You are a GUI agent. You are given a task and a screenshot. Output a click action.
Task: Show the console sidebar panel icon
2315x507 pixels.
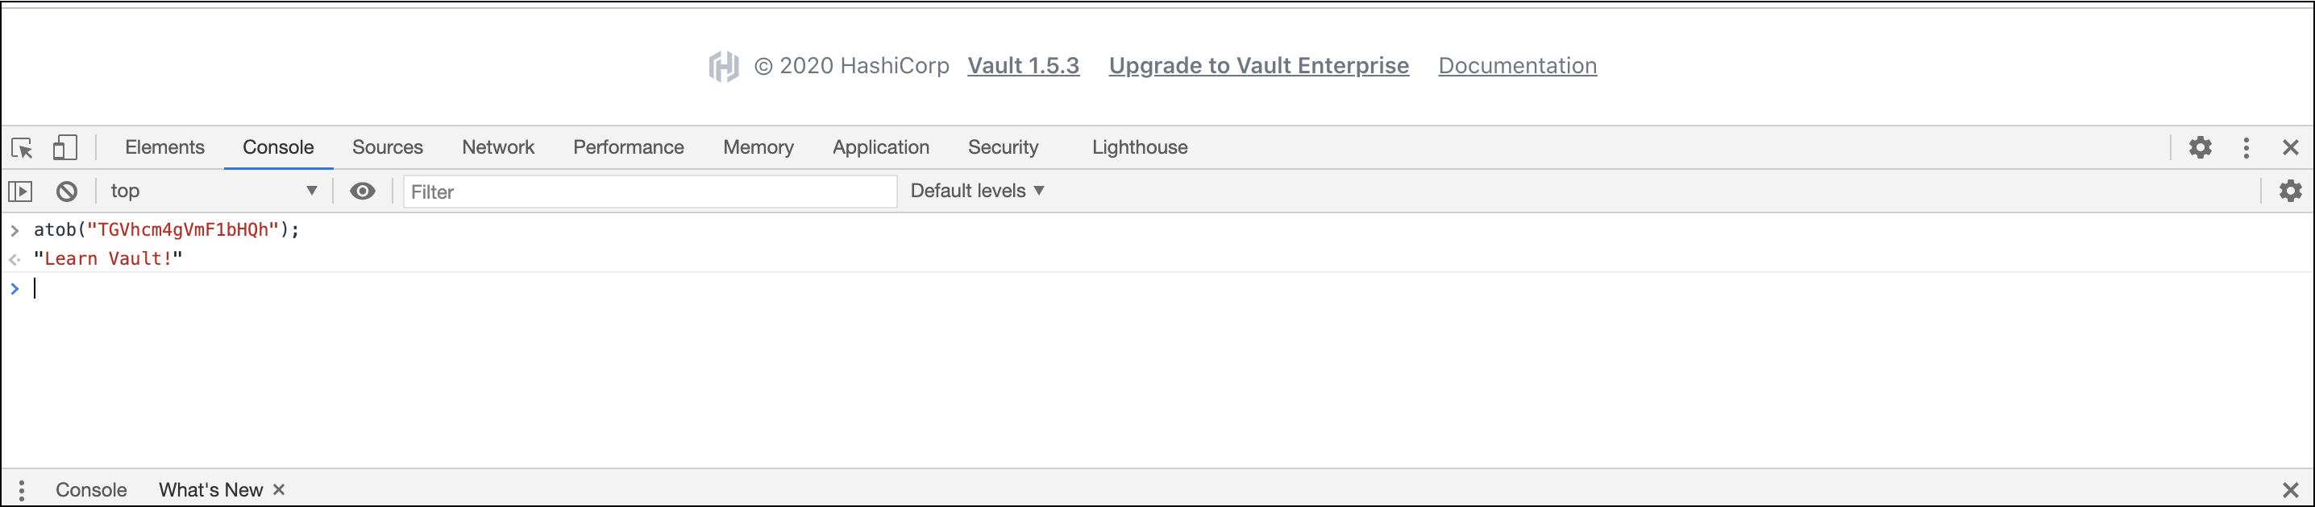pyautogui.click(x=21, y=192)
